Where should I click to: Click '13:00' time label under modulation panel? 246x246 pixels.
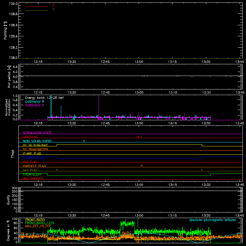point(139,123)
